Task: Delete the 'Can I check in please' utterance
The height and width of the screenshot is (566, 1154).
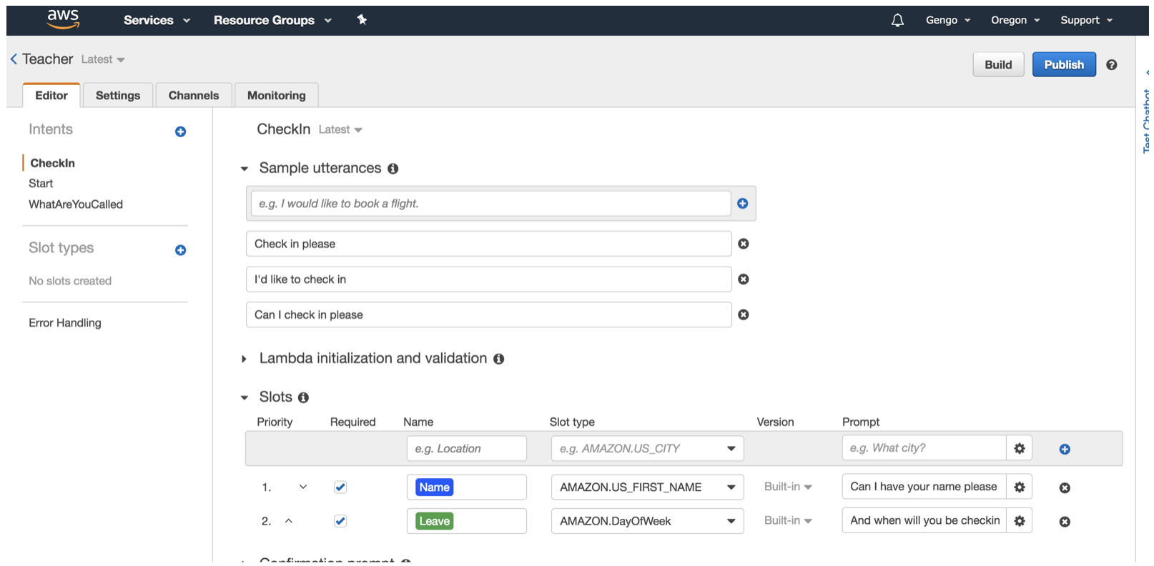Action: [744, 314]
